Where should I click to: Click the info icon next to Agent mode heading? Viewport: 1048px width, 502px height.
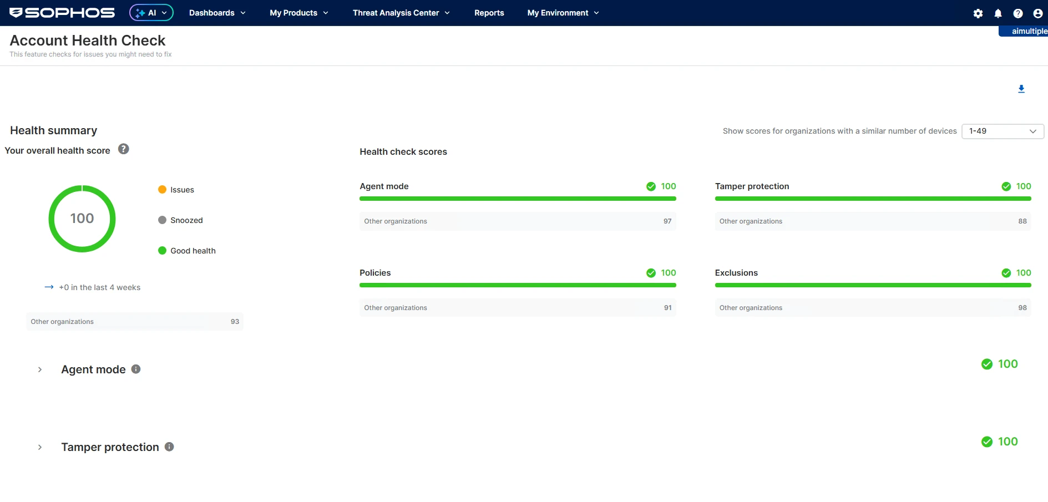(136, 369)
